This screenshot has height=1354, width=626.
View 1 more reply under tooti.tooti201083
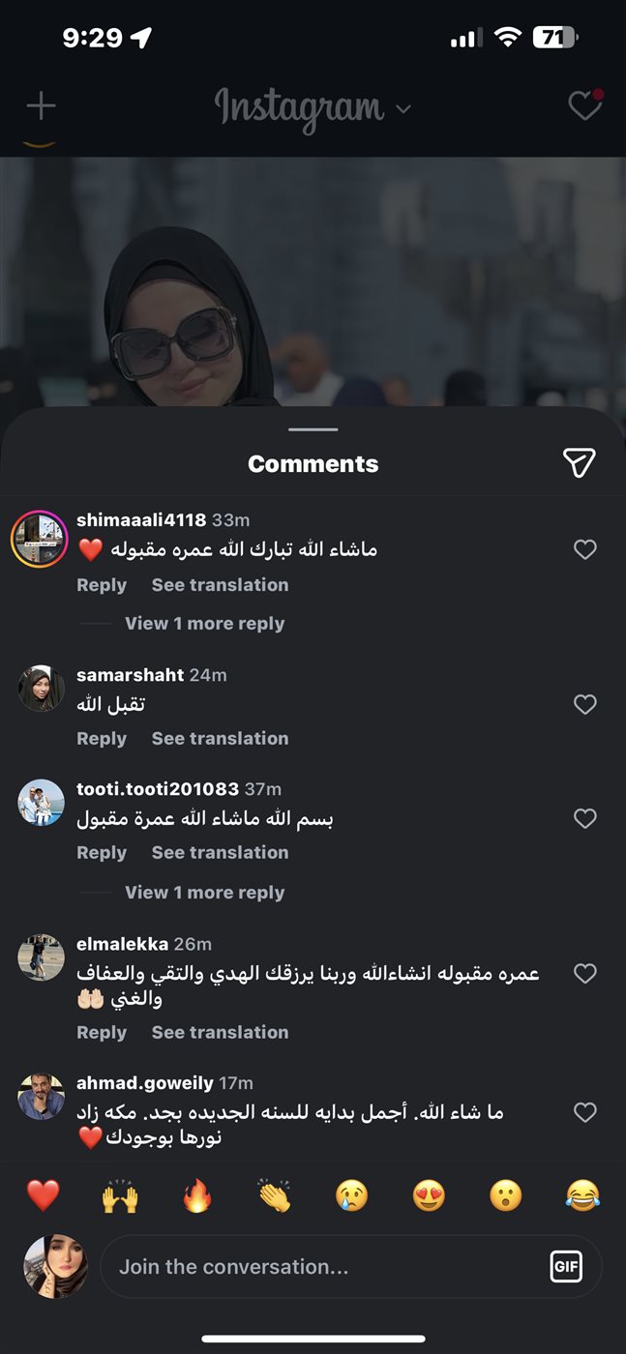pos(204,893)
